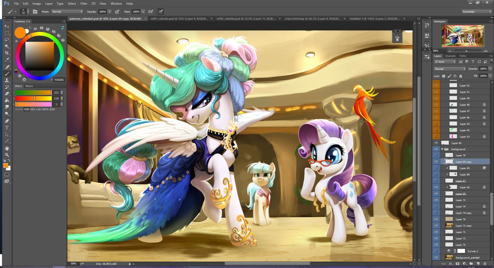The height and width of the screenshot is (268, 494).
Task: Toggle airbrush mode in options bar
Action: click(151, 12)
